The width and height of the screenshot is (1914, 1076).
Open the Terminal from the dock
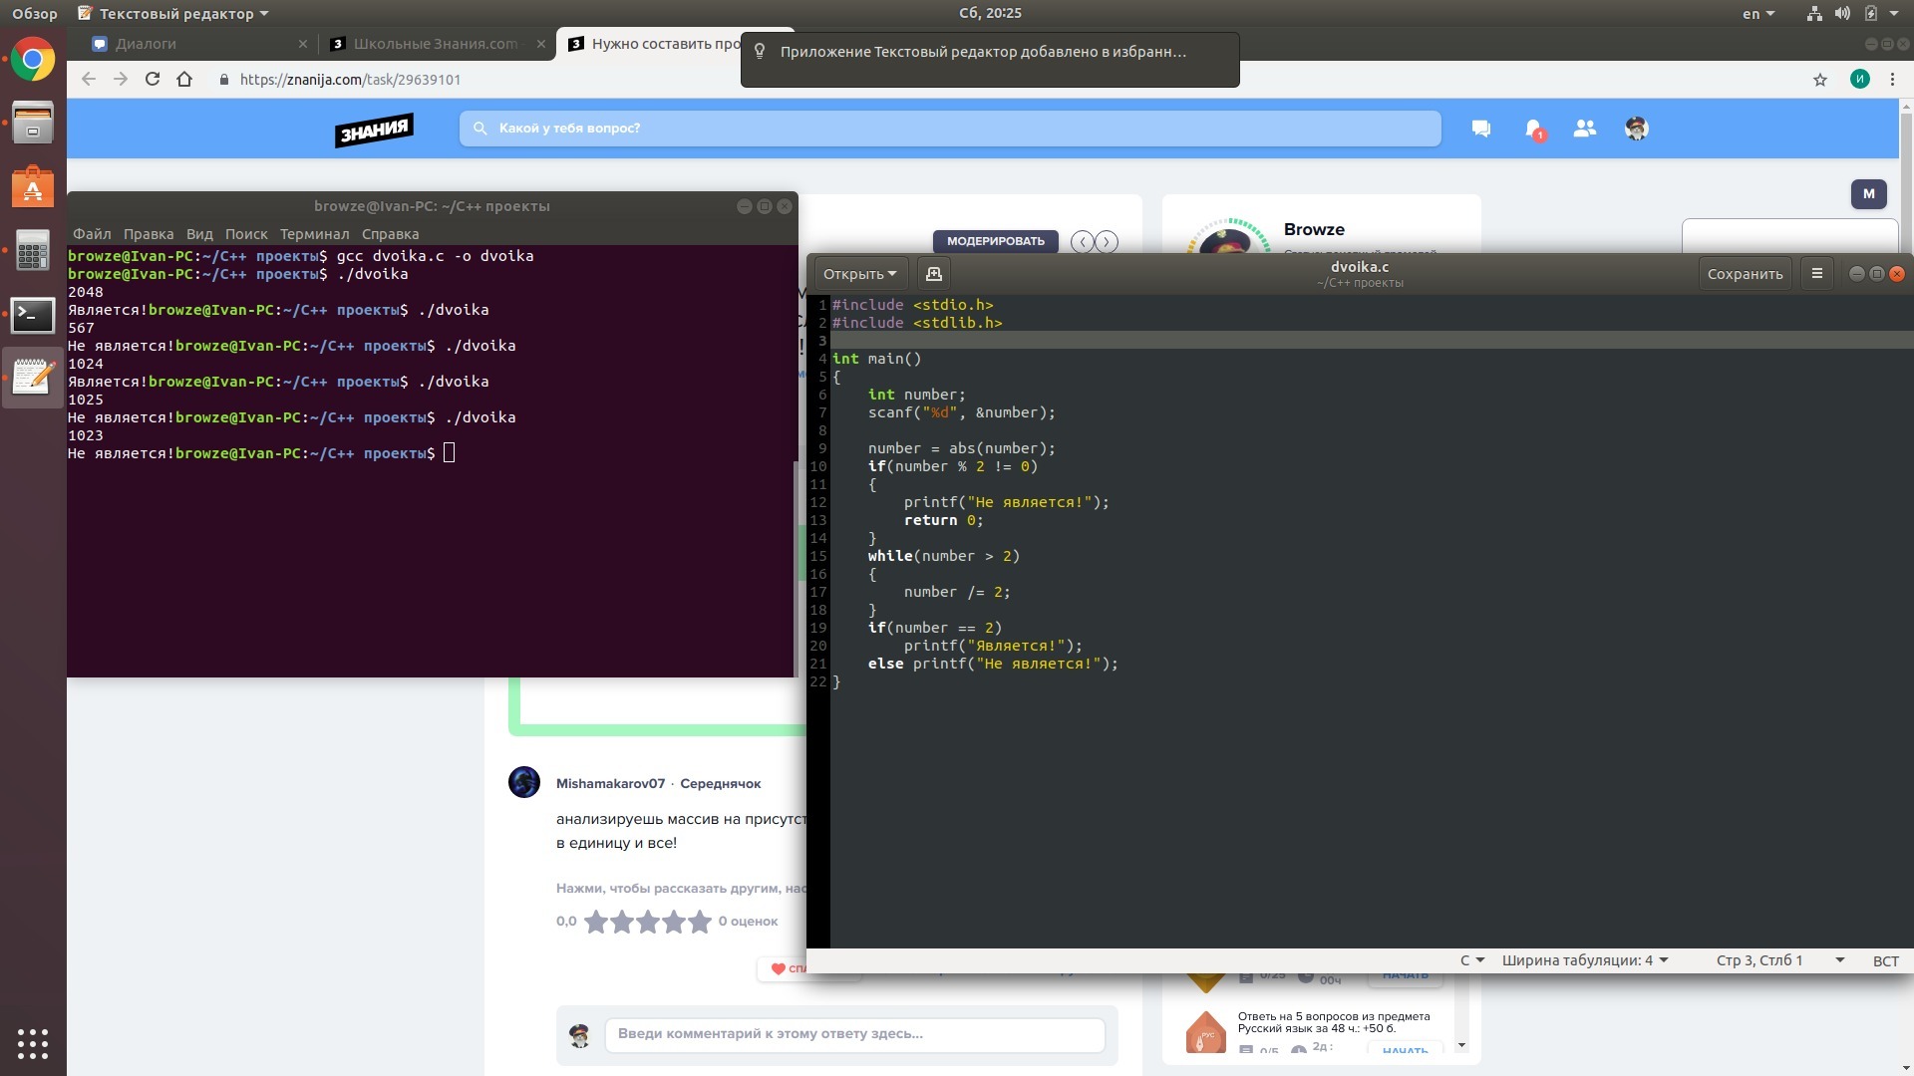pyautogui.click(x=33, y=315)
